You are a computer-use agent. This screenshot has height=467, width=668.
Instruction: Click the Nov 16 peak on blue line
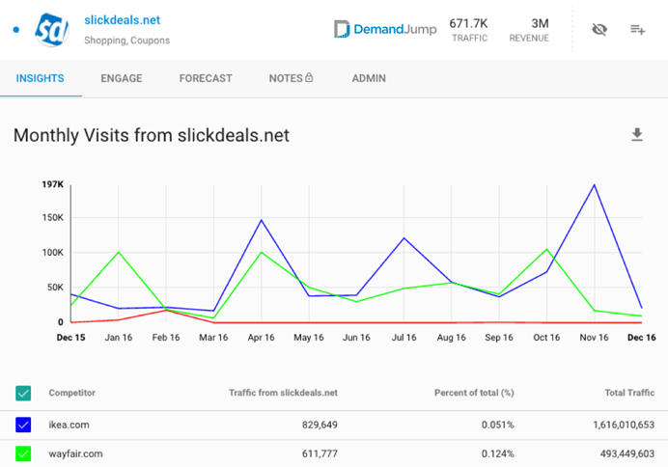595,184
